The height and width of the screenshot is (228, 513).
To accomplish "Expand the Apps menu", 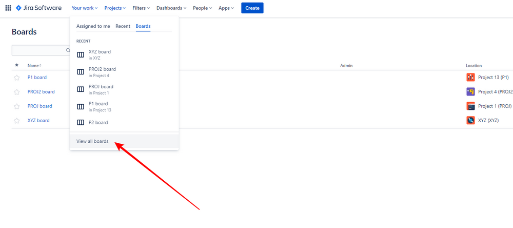I will pyautogui.click(x=226, y=8).
